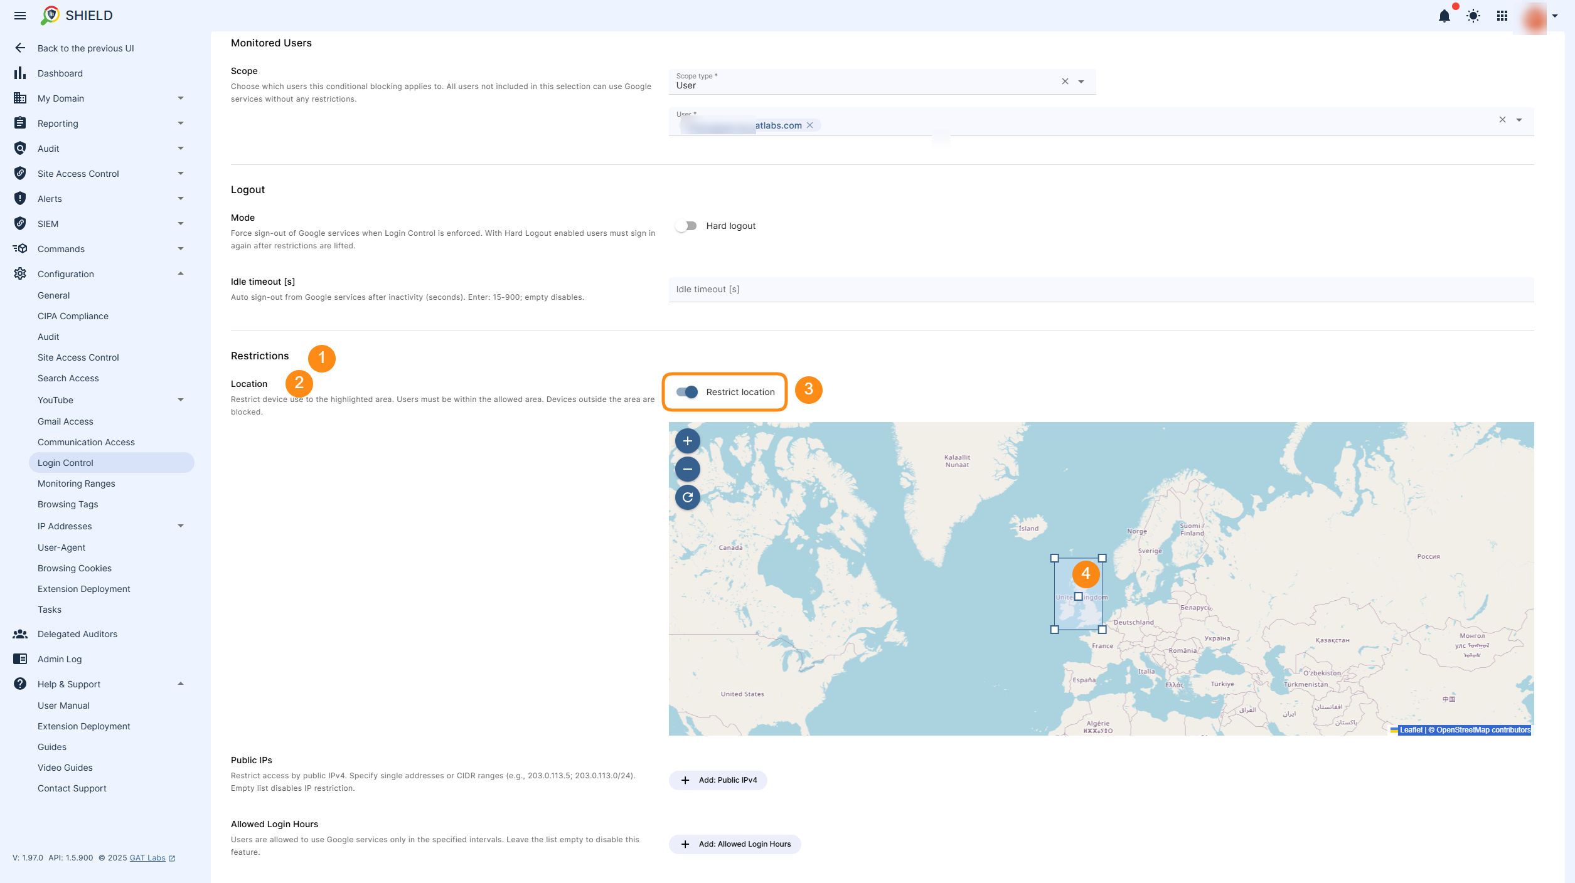Remove the atlabs.com user chip
Image resolution: width=1575 pixels, height=883 pixels.
[810, 125]
